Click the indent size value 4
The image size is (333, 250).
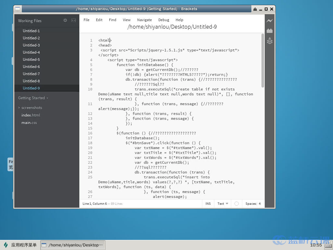[260, 204]
